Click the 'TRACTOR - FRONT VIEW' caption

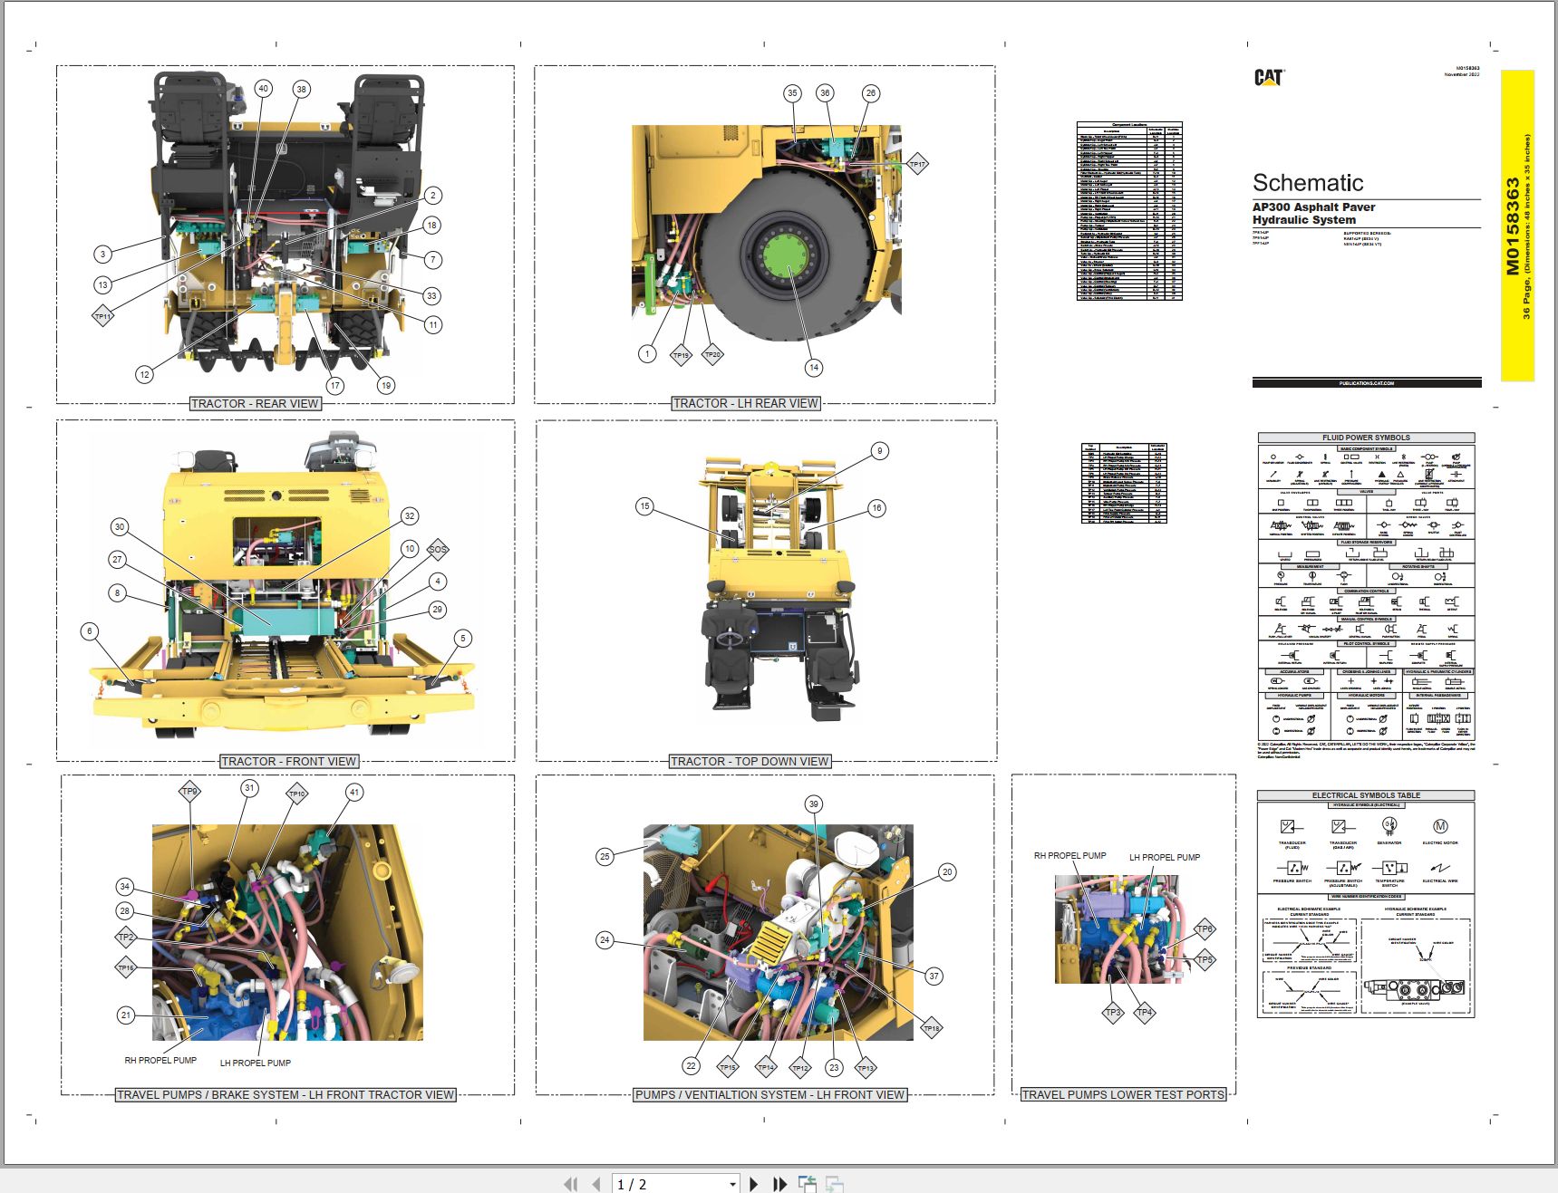(x=289, y=762)
